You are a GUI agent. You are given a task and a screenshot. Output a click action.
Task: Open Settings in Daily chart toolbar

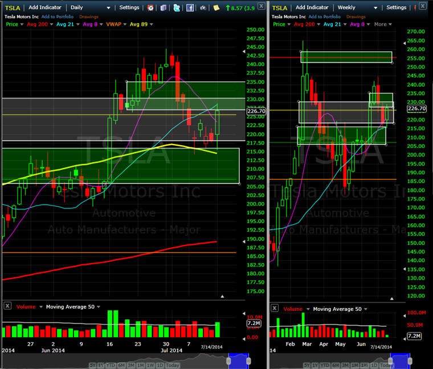pyautogui.click(x=129, y=7)
